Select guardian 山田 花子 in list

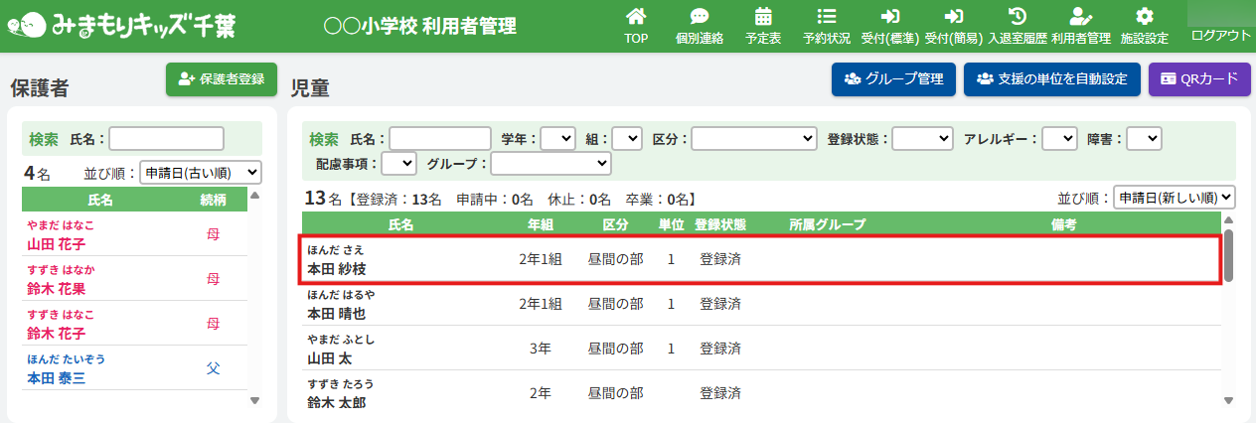tap(56, 244)
